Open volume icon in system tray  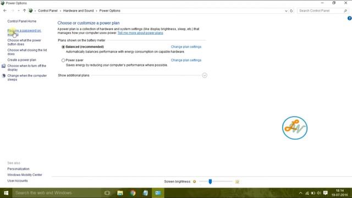(x=319, y=193)
